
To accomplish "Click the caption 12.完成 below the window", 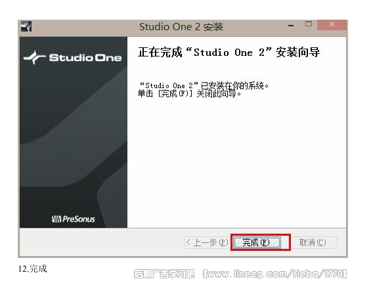I will pos(33,269).
